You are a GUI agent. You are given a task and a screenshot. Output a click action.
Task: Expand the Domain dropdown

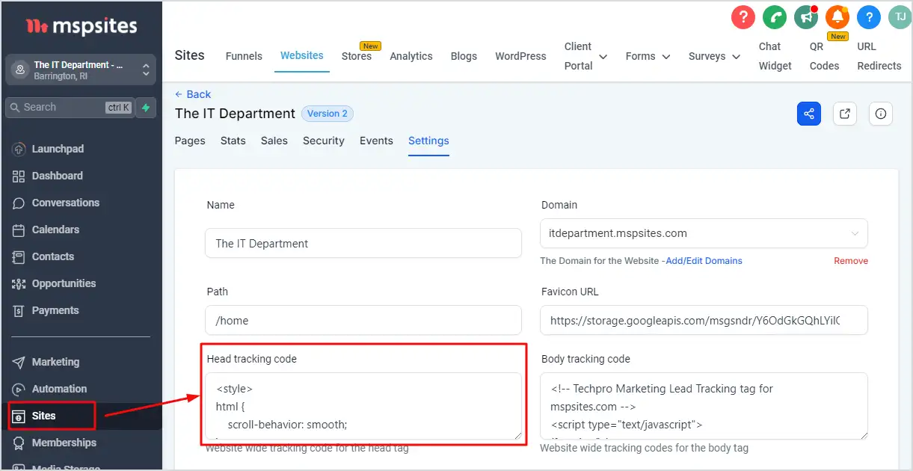coord(854,233)
